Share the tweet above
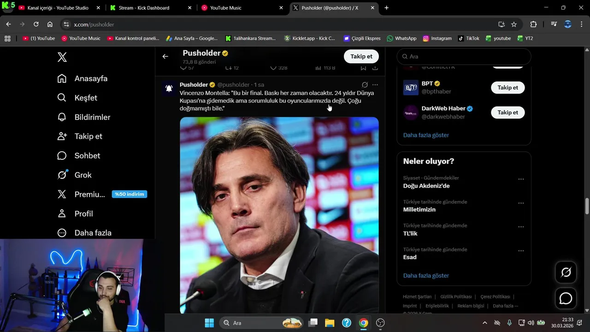Image resolution: width=590 pixels, height=332 pixels. pyautogui.click(x=375, y=68)
